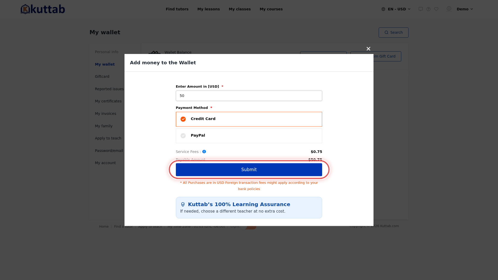Click the globe language icon
The image size is (498, 280).
click(x=383, y=9)
